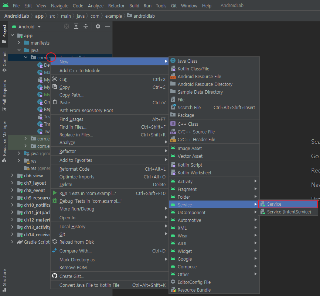The height and width of the screenshot is (296, 320).
Task: Open the Android view dropdown
Action: [26, 27]
